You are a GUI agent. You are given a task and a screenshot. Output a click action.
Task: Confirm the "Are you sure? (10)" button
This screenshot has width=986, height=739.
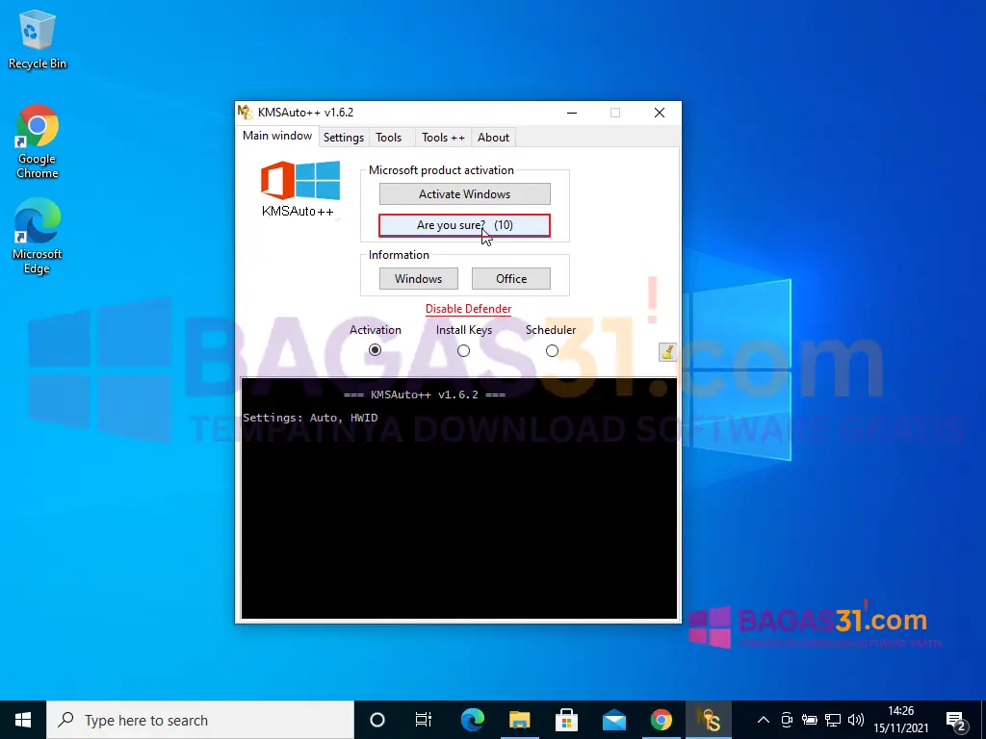click(465, 225)
